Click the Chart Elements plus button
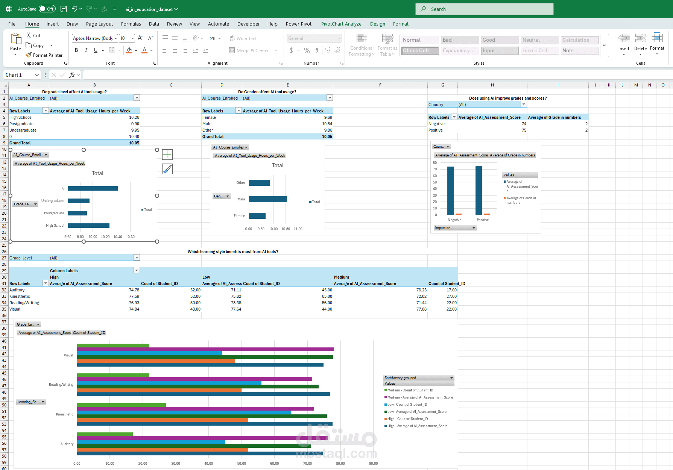This screenshot has width=673, height=470. tap(167, 155)
